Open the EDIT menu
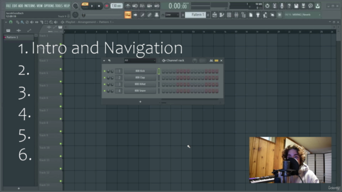 pos(14,6)
